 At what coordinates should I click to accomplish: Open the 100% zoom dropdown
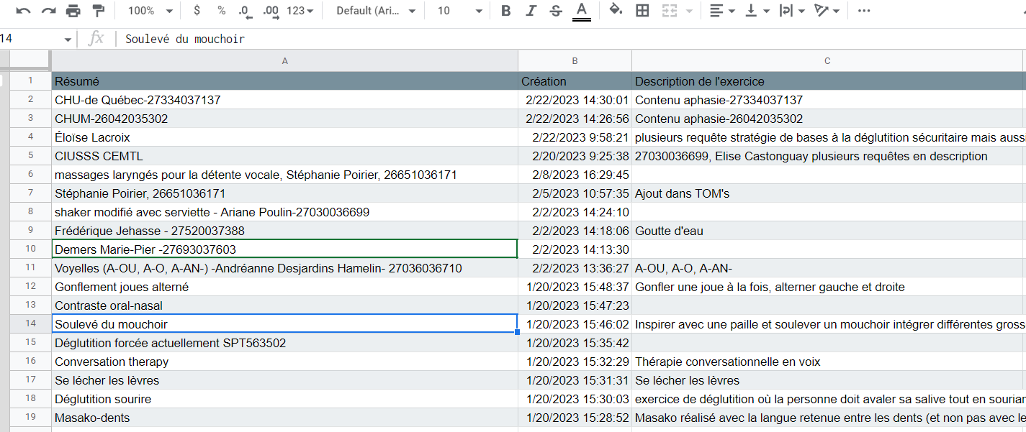150,11
